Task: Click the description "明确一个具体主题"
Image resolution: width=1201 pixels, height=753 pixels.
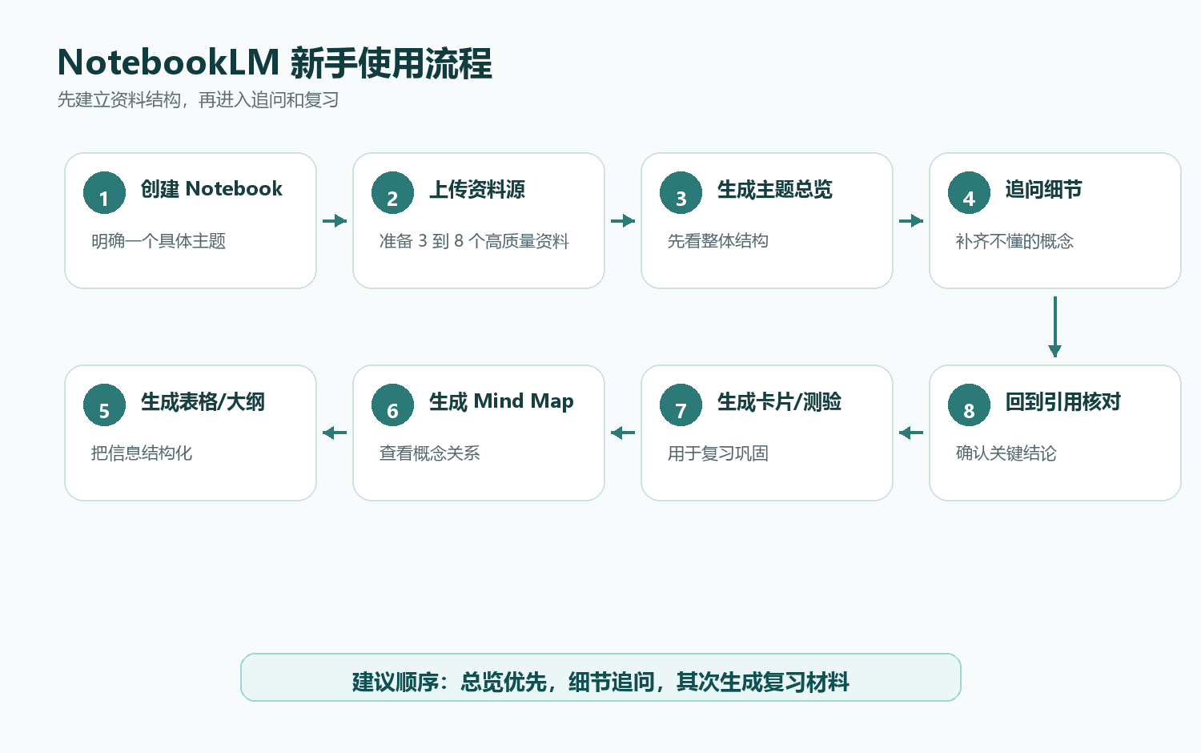Action: tap(159, 241)
